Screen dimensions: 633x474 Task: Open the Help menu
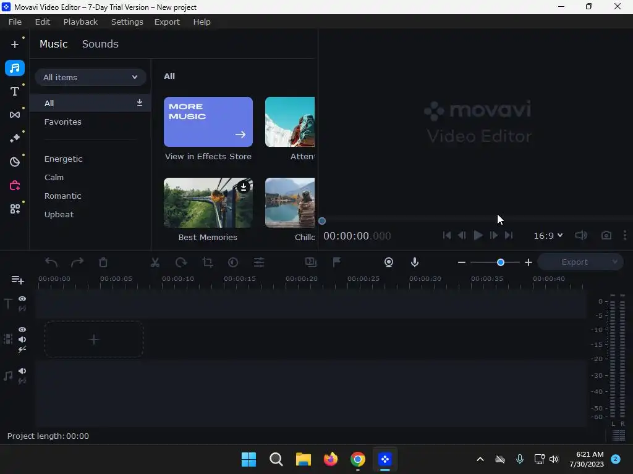202,22
